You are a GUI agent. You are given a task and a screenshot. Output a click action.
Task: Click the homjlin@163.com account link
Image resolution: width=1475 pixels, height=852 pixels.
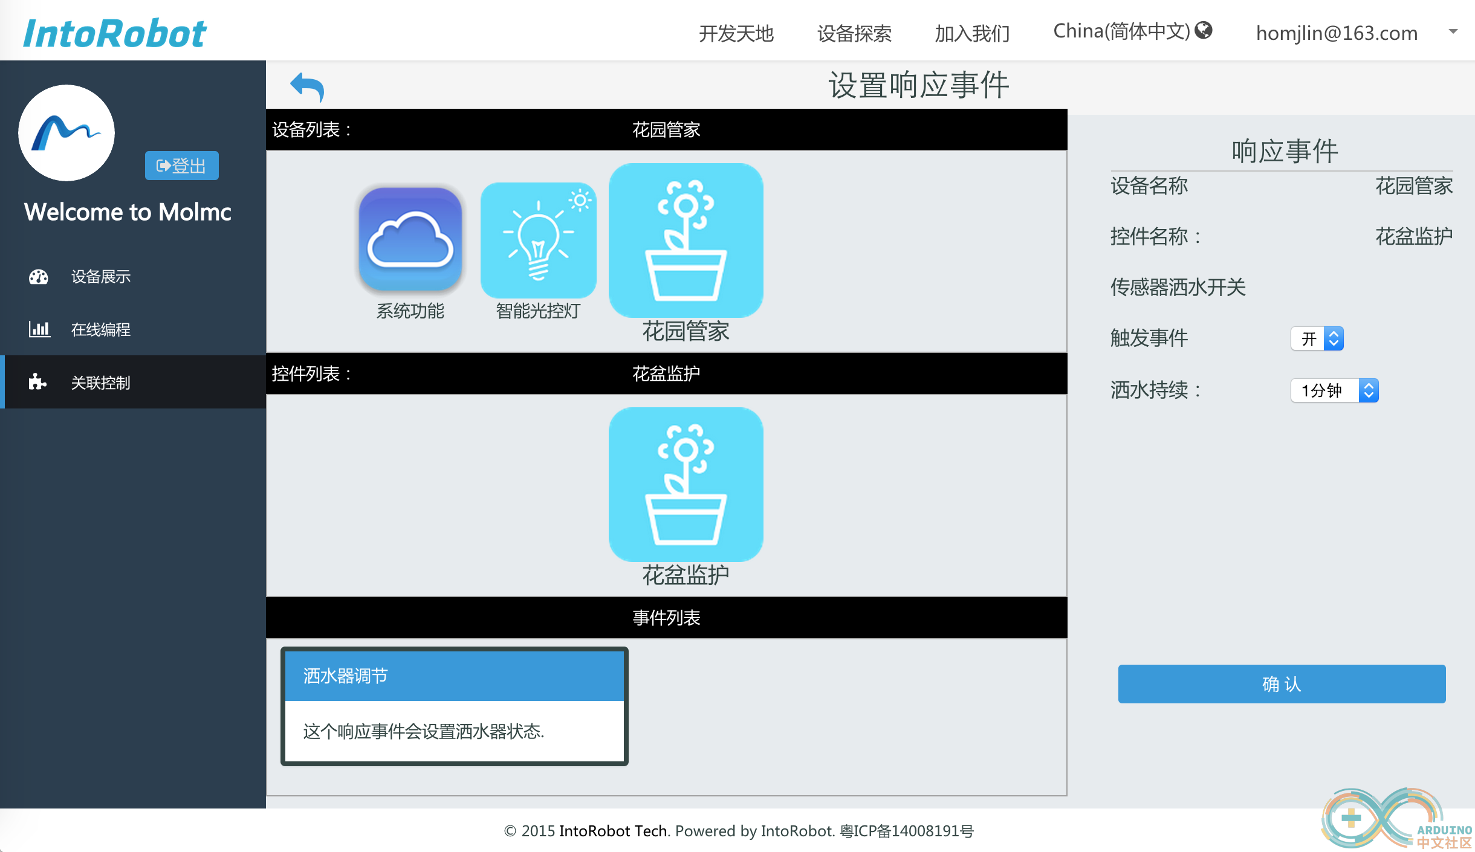pos(1337,33)
